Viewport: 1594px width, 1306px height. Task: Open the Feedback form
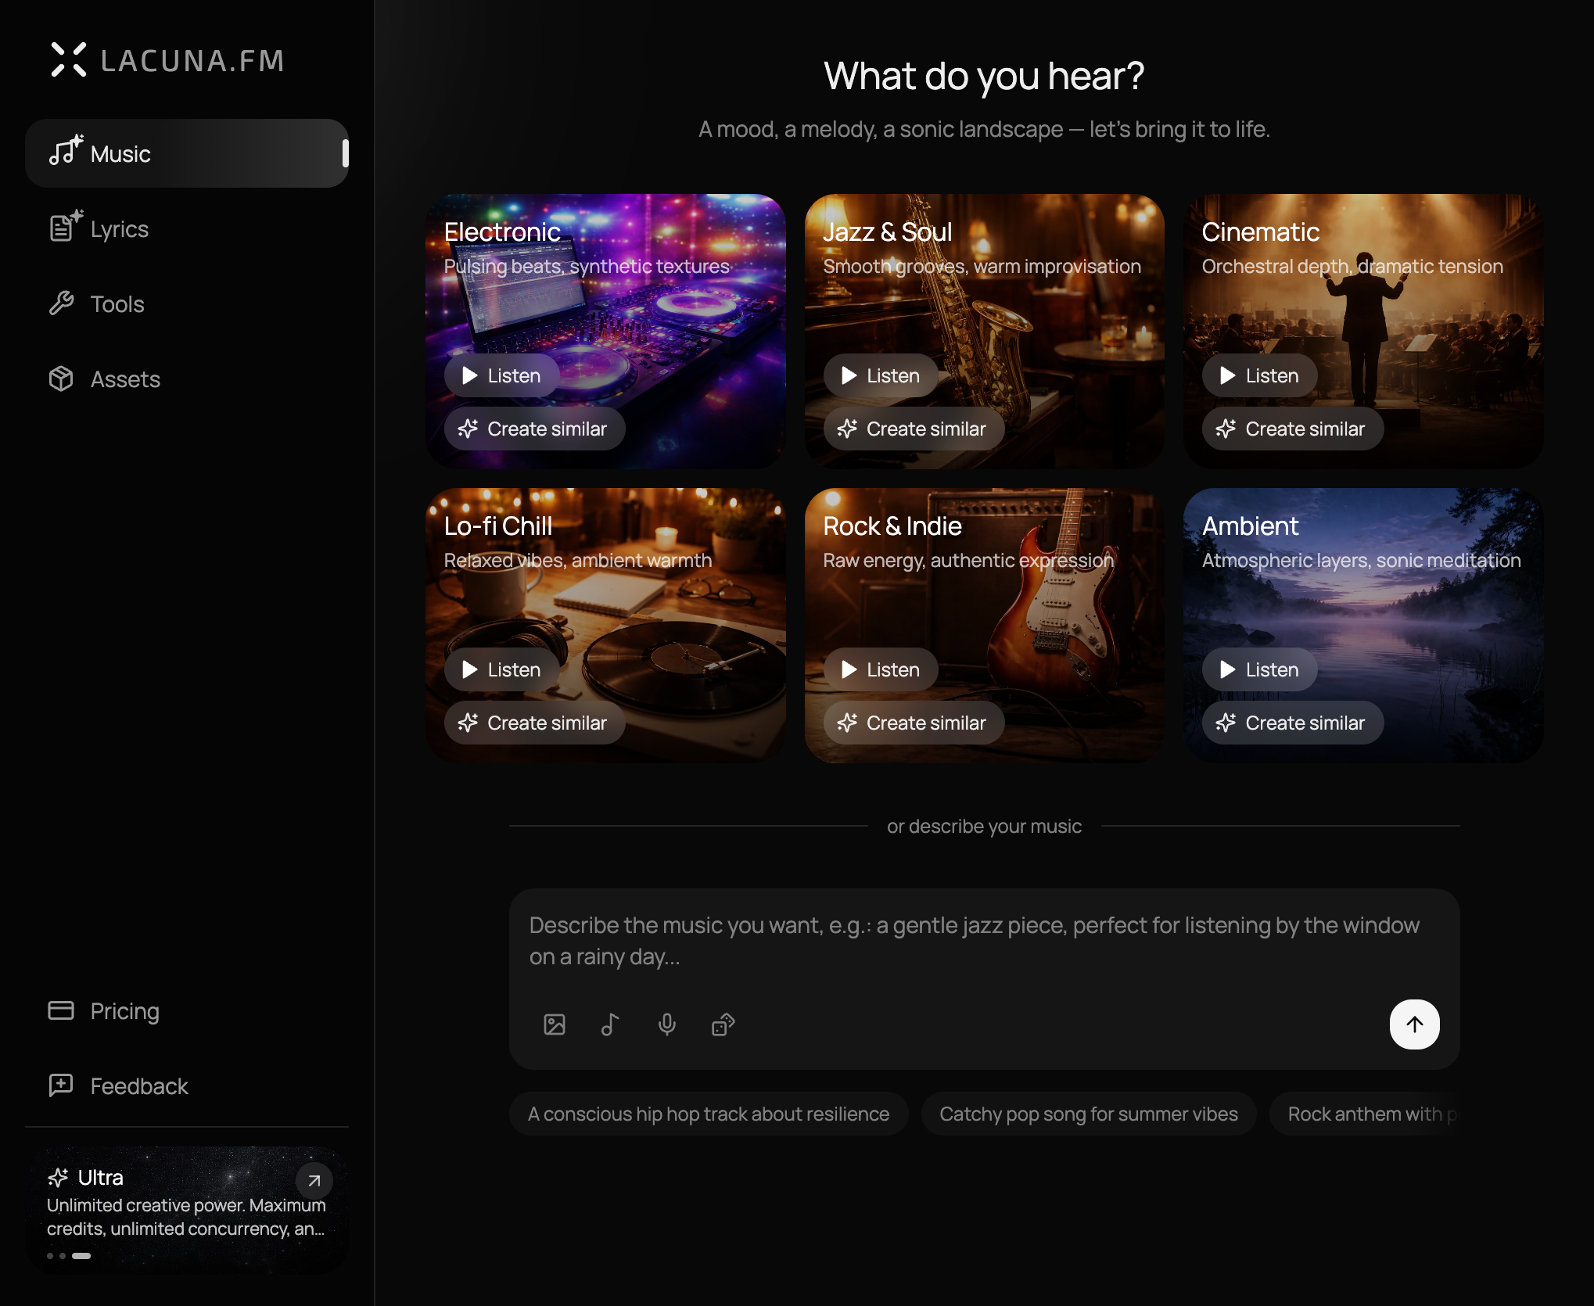187,1085
